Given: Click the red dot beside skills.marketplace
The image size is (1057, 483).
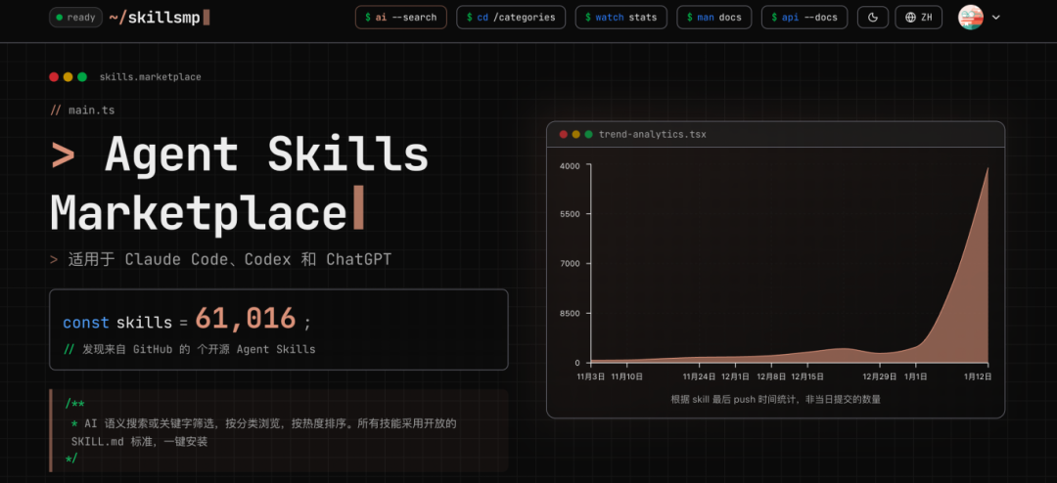Looking at the screenshot, I should point(54,77).
